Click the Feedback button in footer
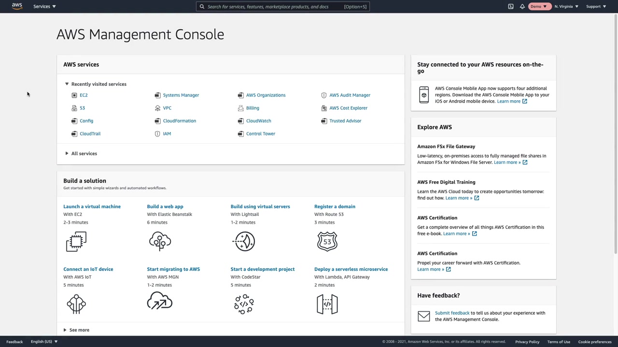The image size is (618, 347). click(14, 342)
